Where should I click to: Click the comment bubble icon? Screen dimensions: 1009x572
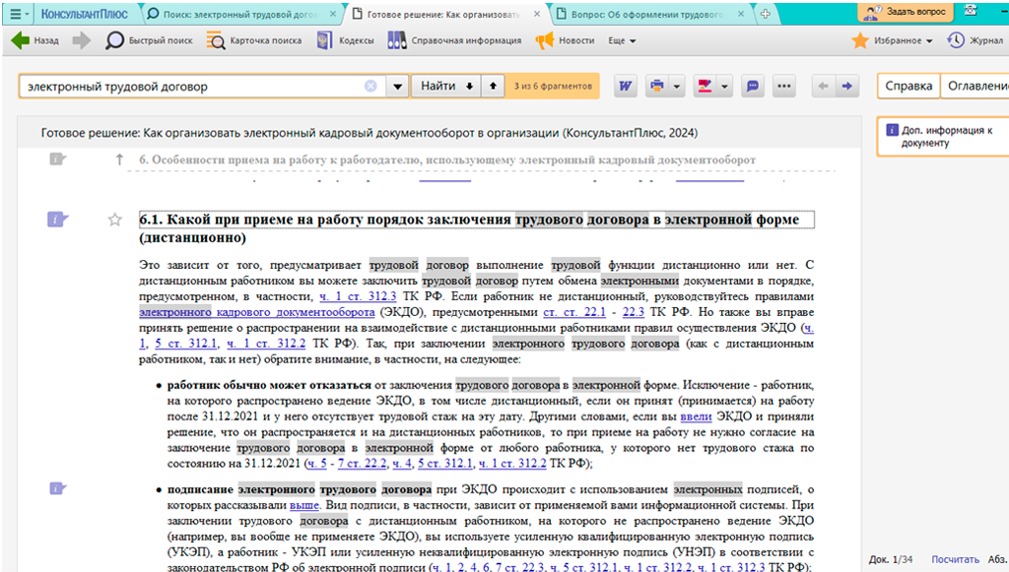pos(752,86)
